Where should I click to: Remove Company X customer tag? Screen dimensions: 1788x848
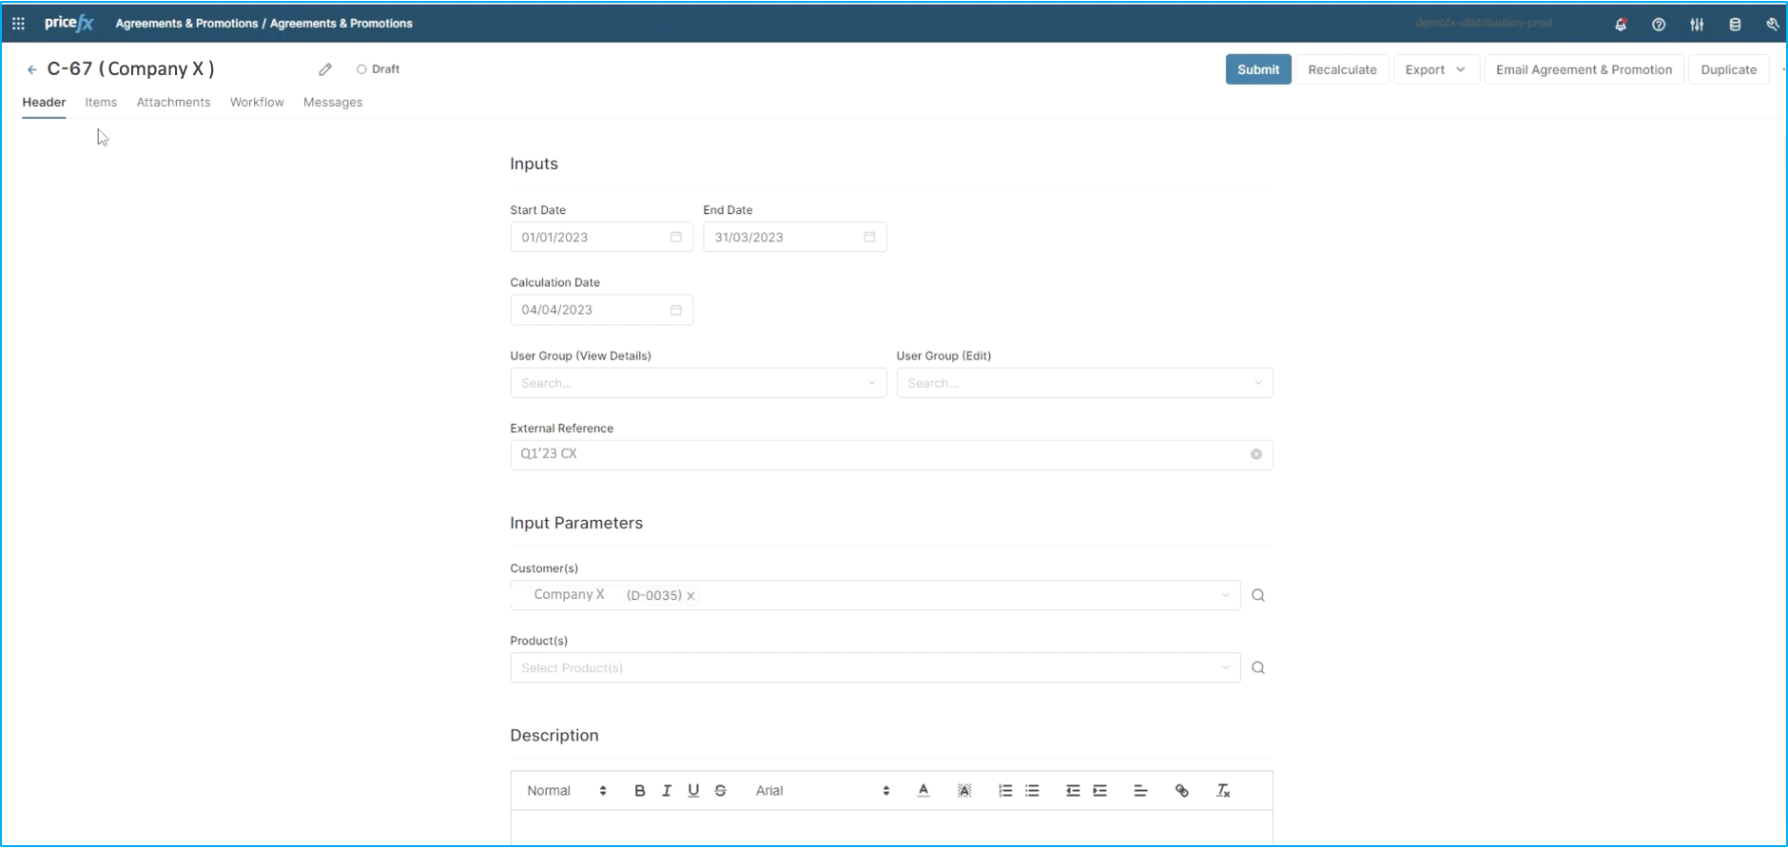pyautogui.click(x=690, y=596)
